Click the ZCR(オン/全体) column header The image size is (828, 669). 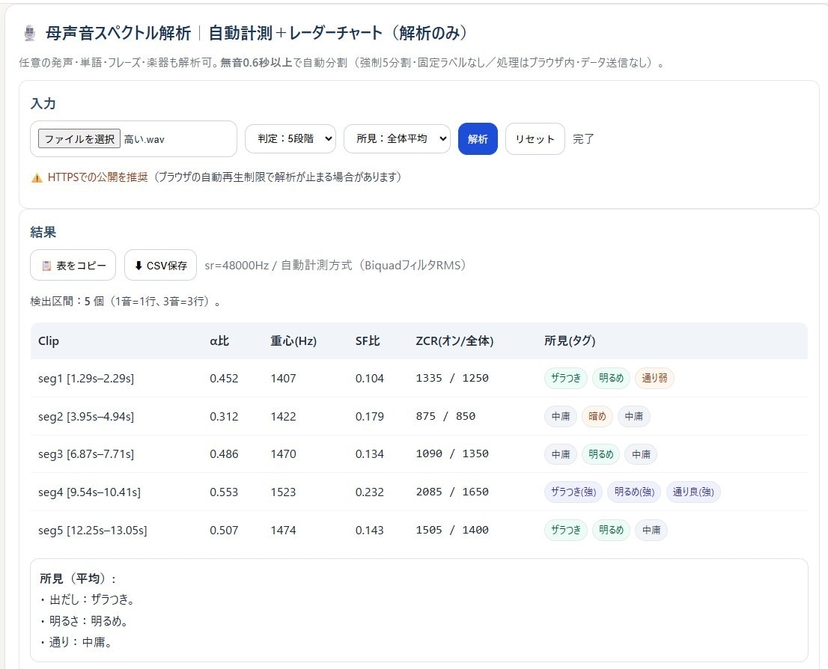[454, 341]
